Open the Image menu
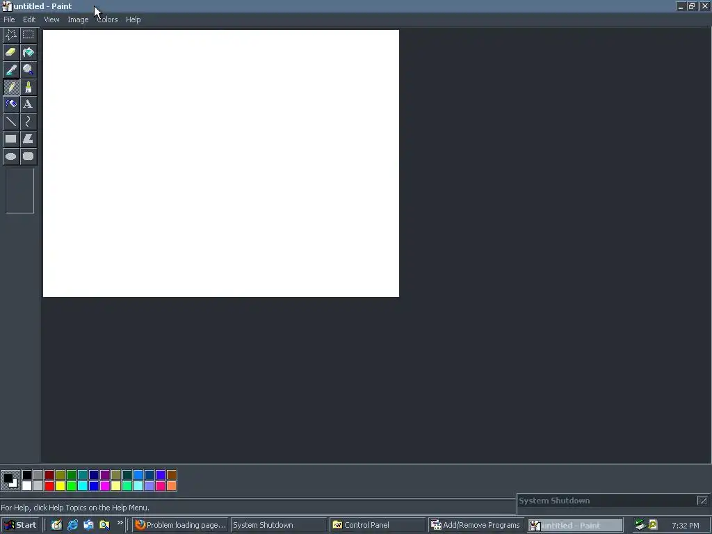The image size is (712, 534). tap(78, 19)
